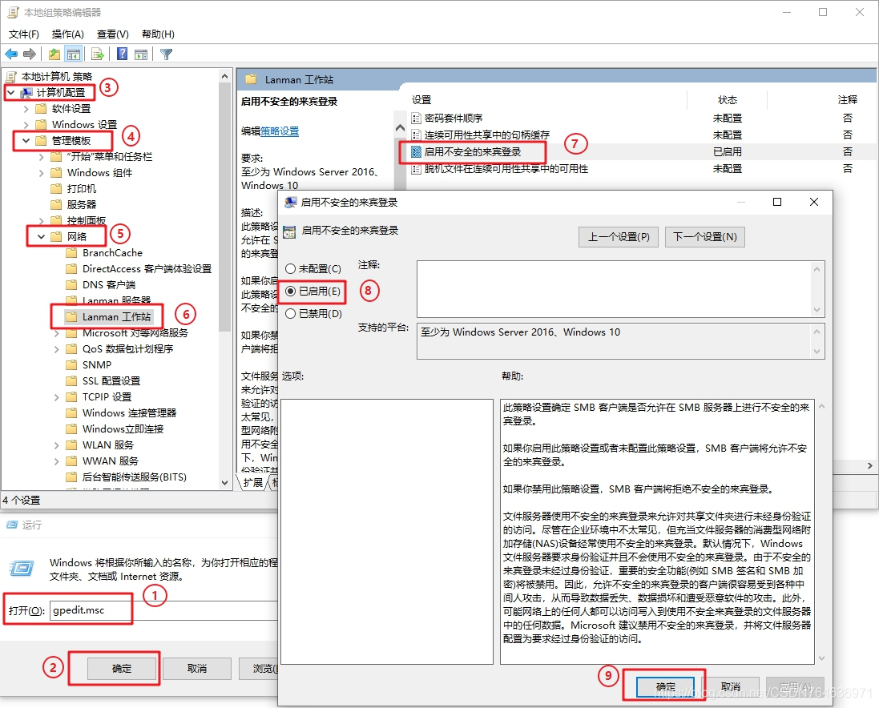Viewport: 879px width, 708px height.
Task: Click the 密码套件顺序 policy setting icon
Action: click(416, 119)
